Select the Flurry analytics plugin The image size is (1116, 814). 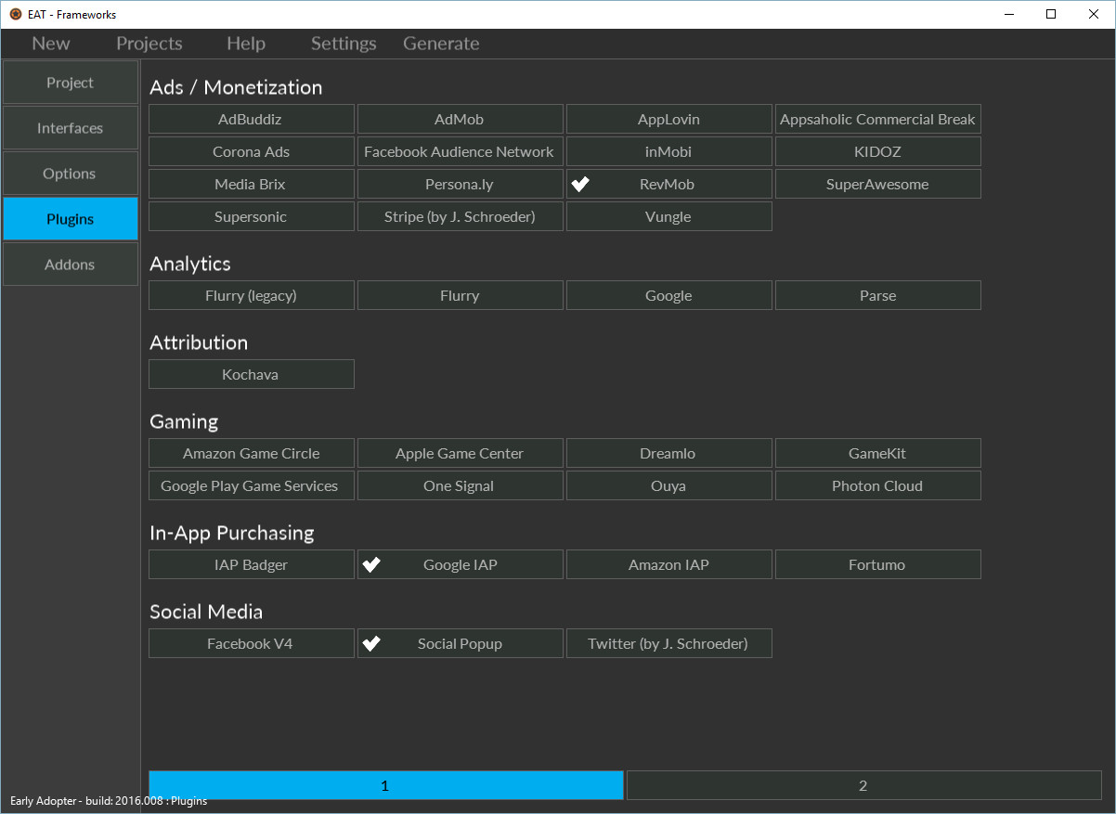pos(460,295)
